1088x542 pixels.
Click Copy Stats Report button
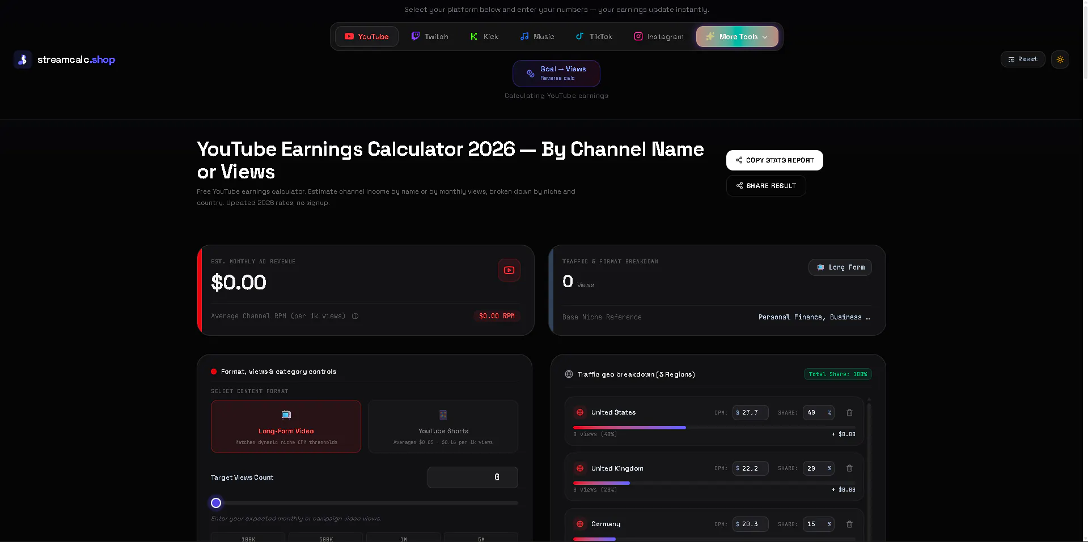(x=774, y=160)
